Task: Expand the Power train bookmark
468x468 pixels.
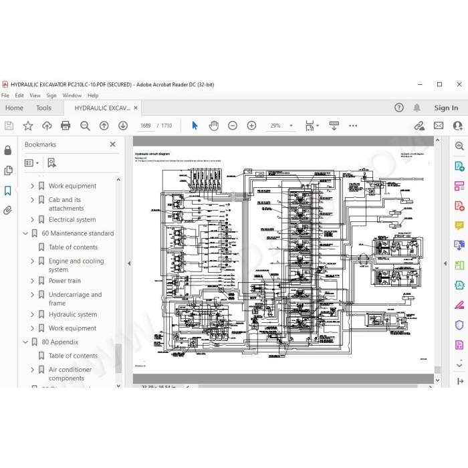Action: 32,281
